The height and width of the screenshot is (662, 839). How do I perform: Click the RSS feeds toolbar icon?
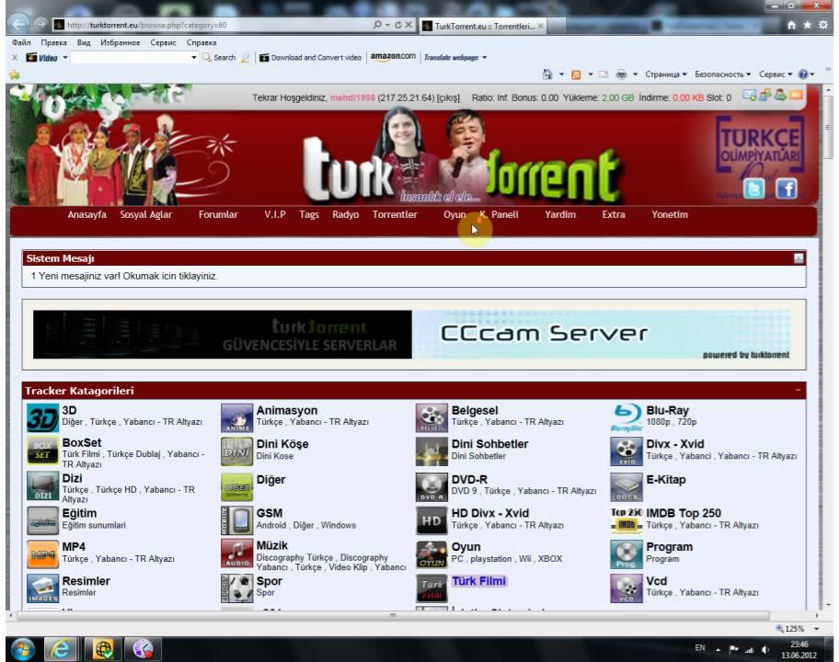pos(576,74)
